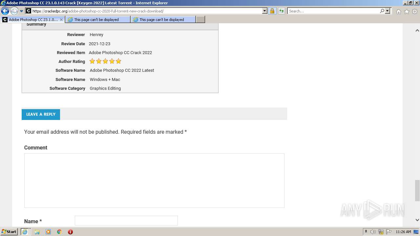Click the browser Search box
420x236 pixels.
pos(333,11)
